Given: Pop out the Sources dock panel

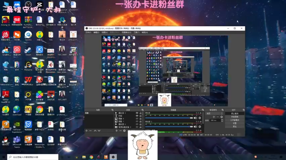Looking at the screenshot, I should click(x=143, y=110).
